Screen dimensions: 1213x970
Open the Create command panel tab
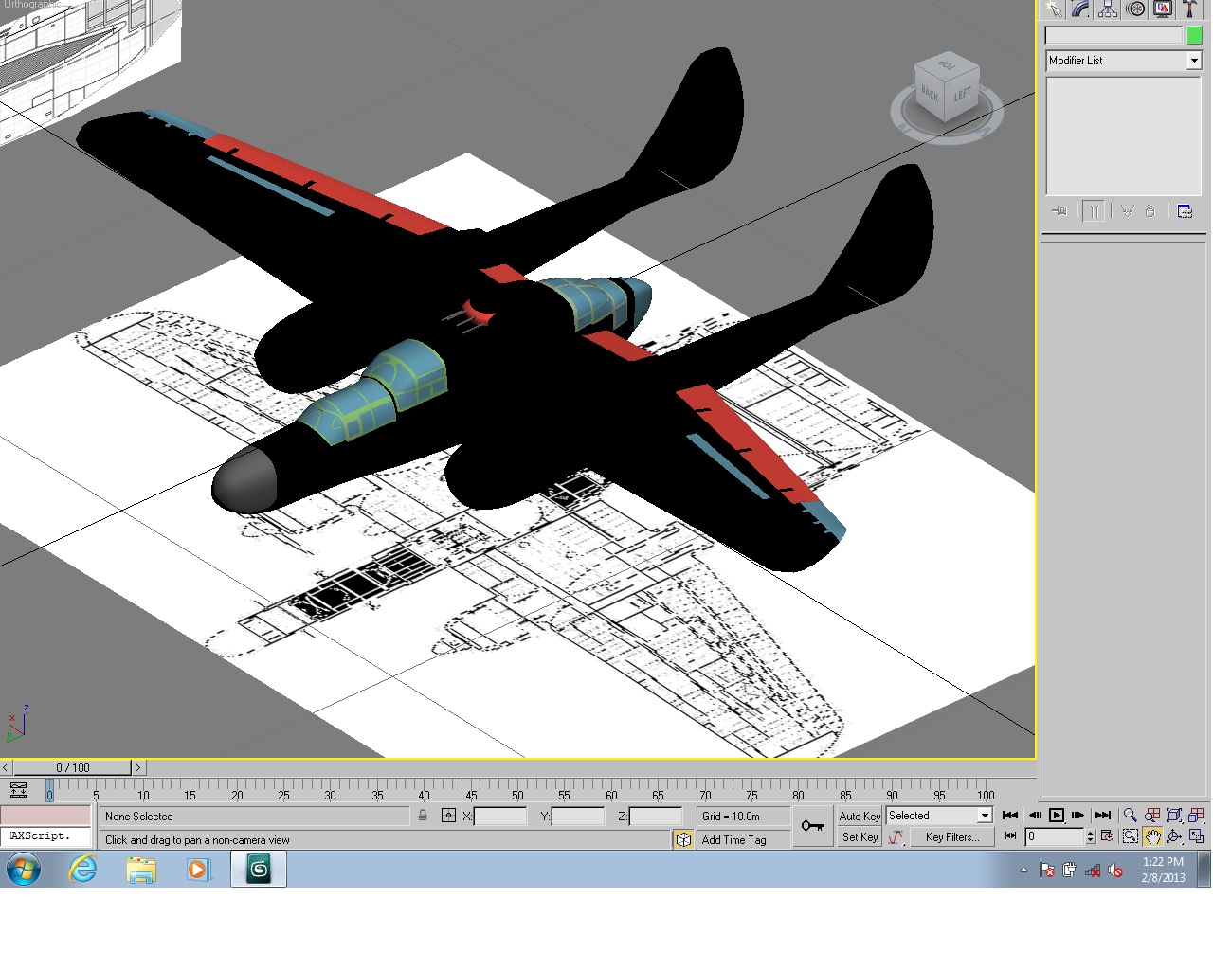(x=1054, y=9)
